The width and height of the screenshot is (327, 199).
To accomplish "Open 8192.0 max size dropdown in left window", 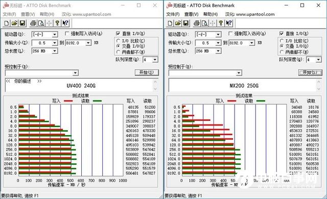I will 88,43.
